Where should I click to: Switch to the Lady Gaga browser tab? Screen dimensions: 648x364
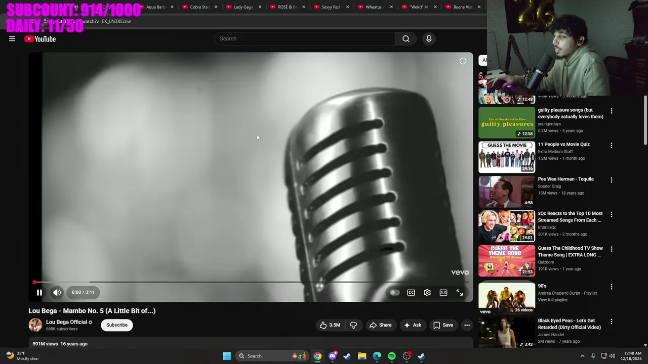pyautogui.click(x=243, y=7)
